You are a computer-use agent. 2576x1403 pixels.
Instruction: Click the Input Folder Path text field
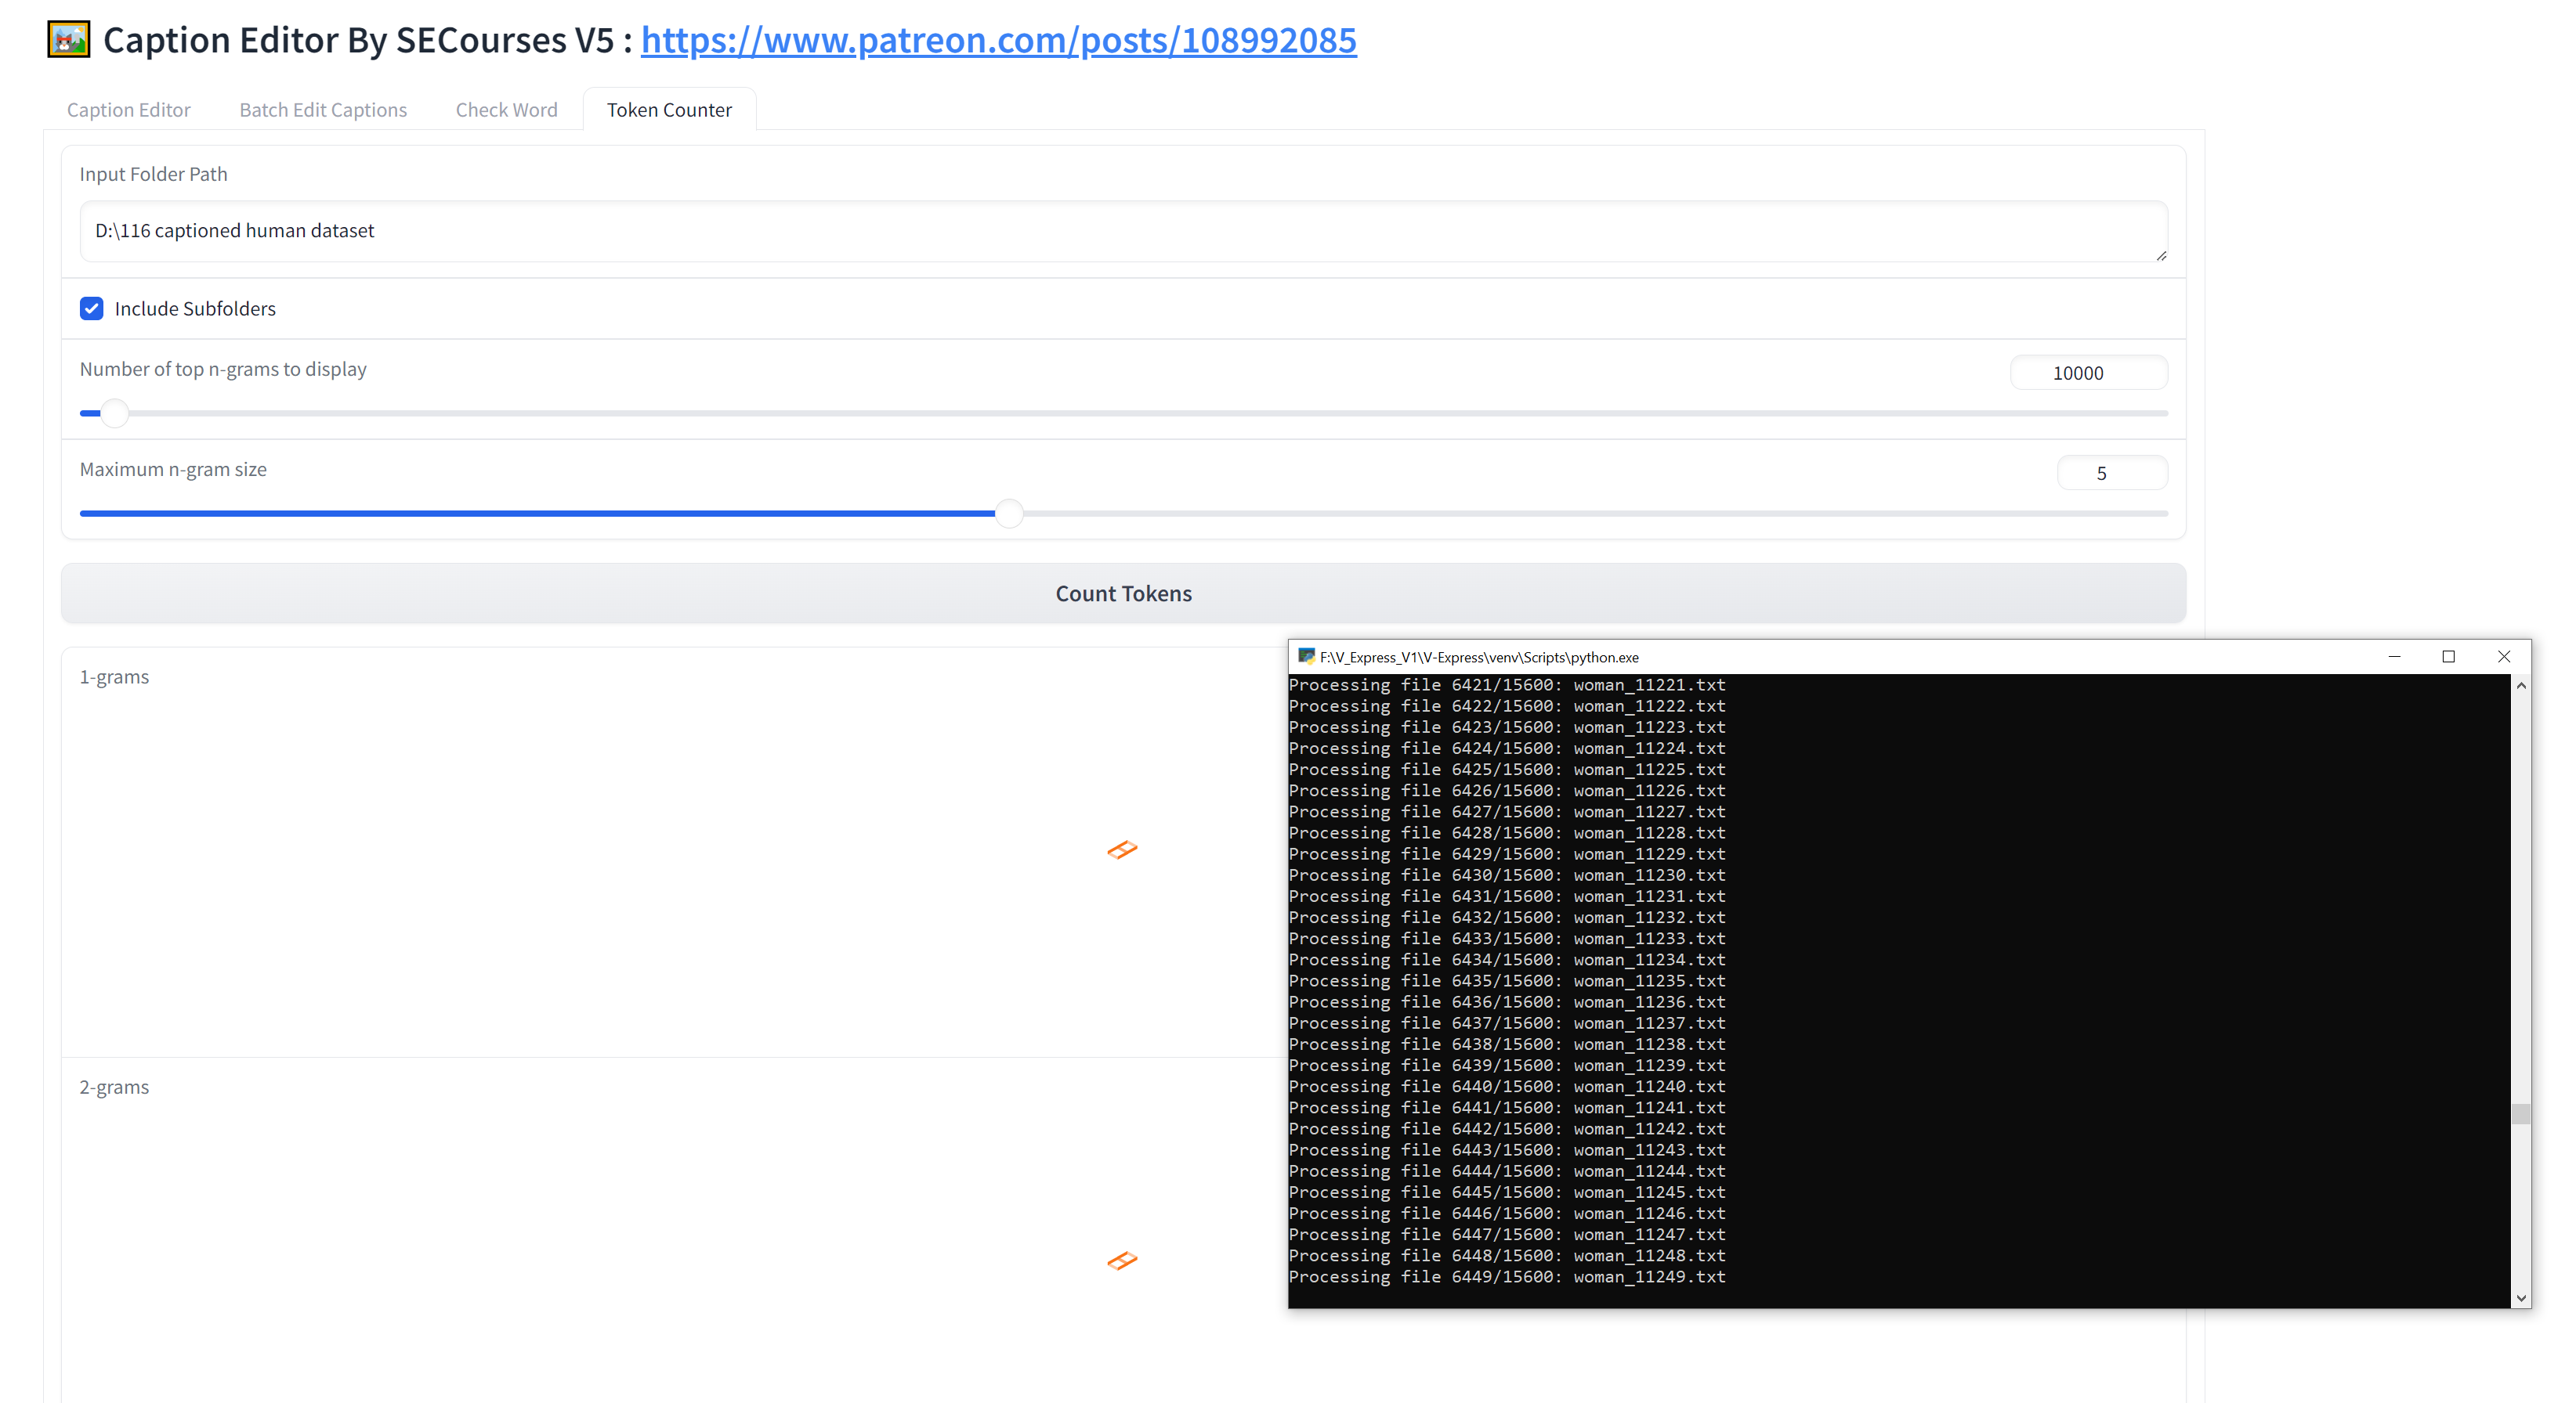click(1122, 231)
